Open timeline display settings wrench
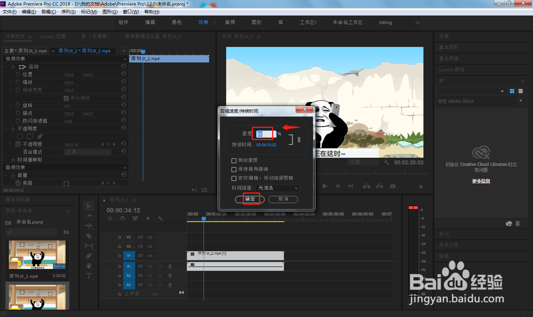This screenshot has width=533, height=317. [160, 218]
